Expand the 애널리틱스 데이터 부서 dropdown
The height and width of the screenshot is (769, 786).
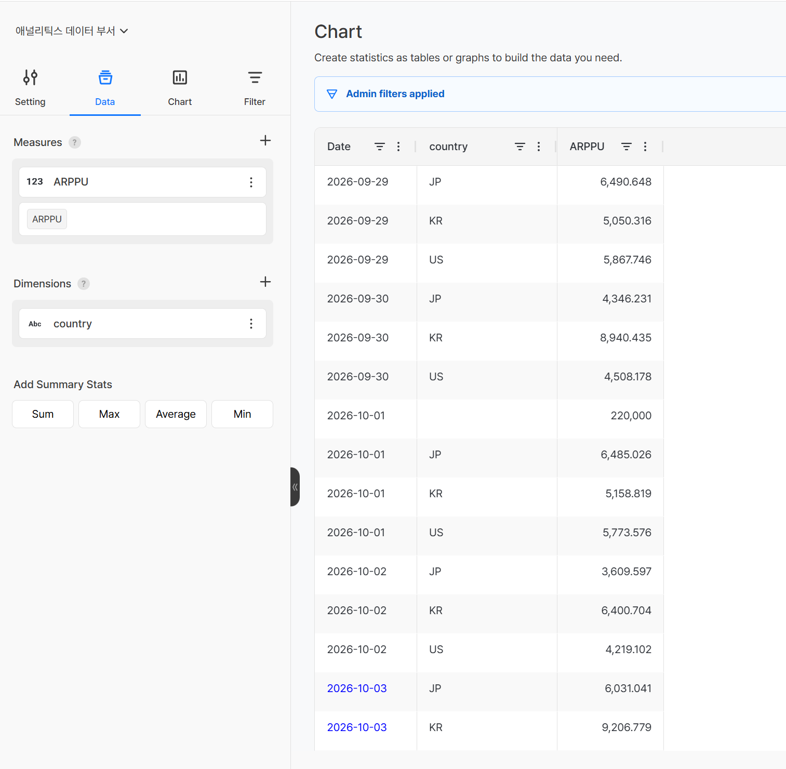[x=72, y=31]
